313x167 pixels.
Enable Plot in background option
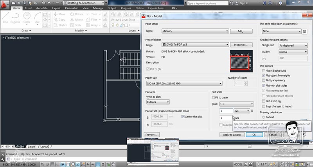[263, 70]
